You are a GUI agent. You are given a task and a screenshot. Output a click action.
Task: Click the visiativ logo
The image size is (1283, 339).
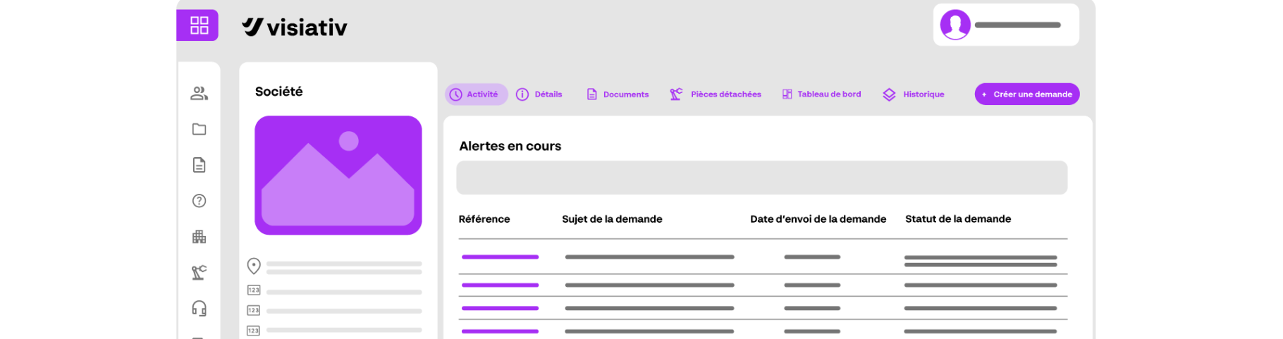click(295, 27)
